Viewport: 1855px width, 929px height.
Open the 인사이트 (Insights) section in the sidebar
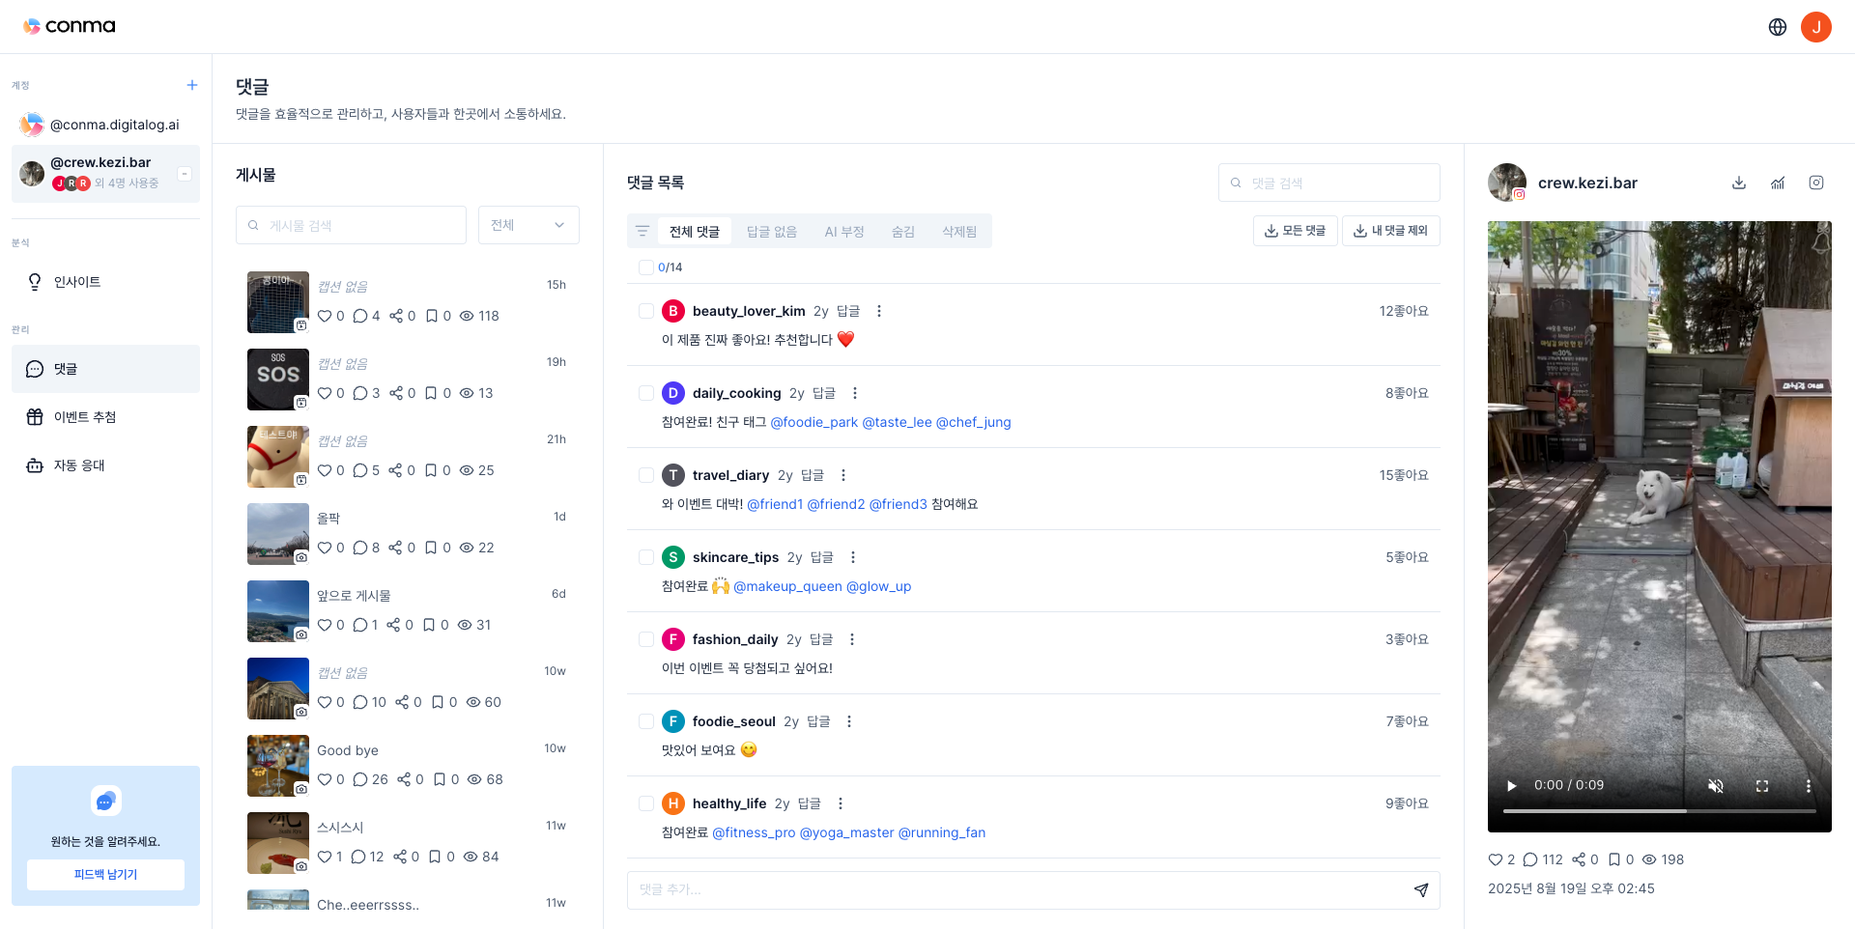pos(77,281)
